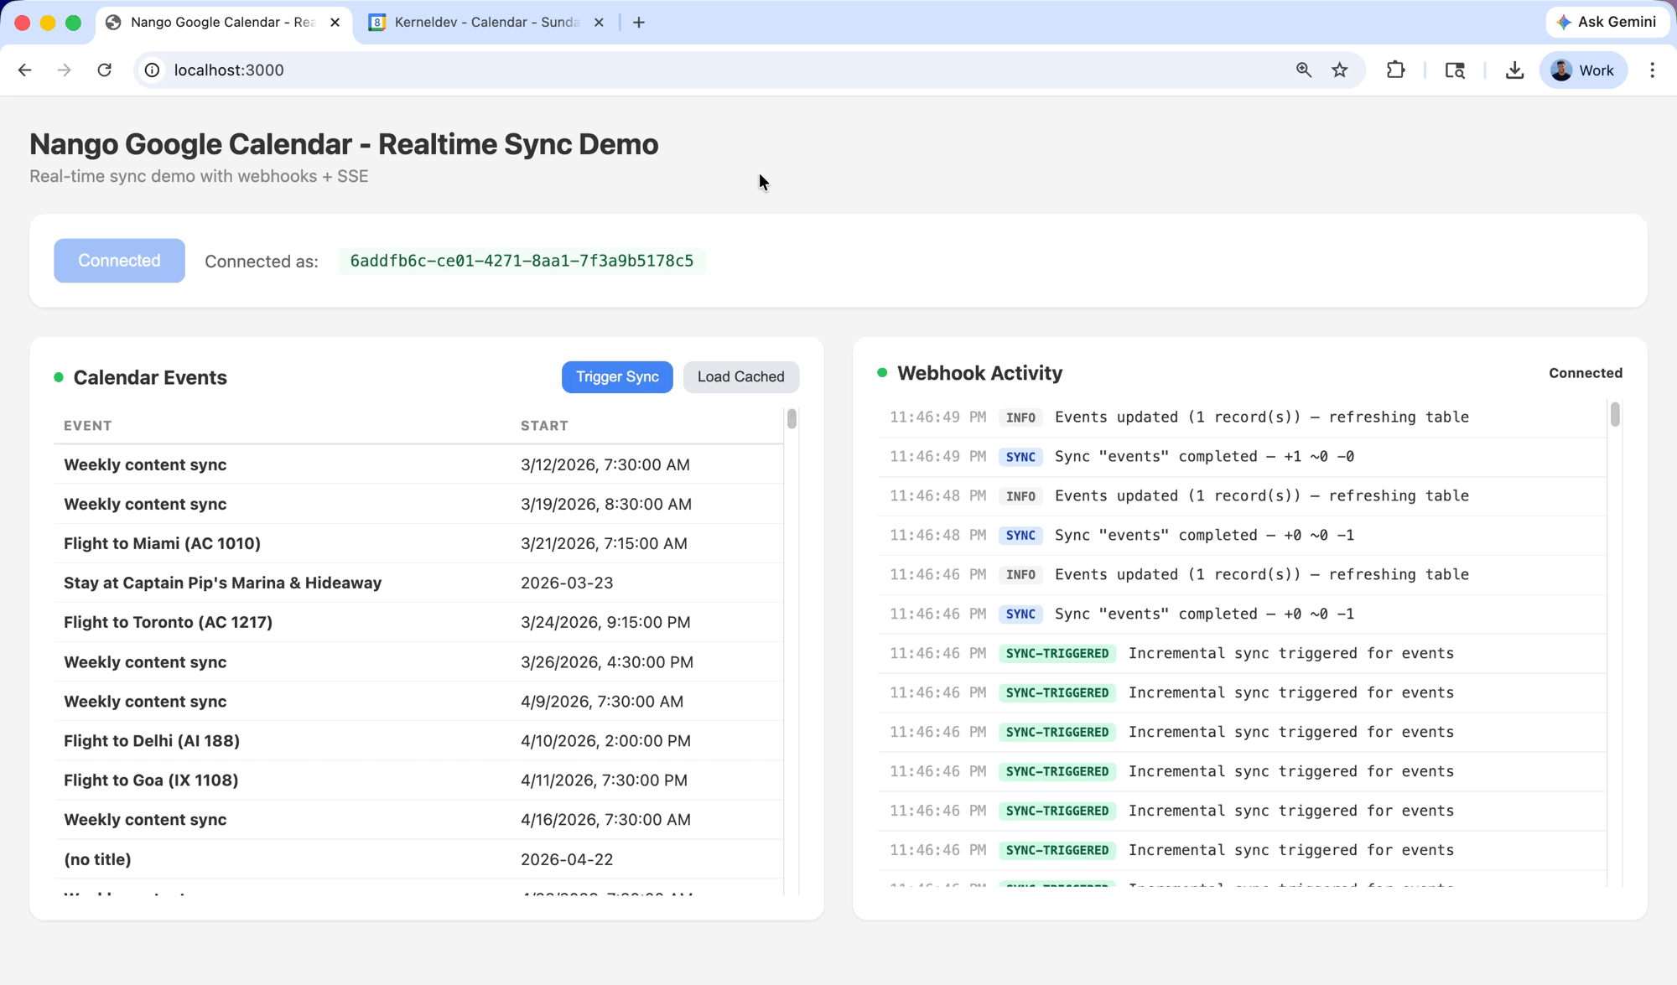Switch to the Kerneldev Calendar tab
Screen dimensions: 1677x985
[486, 23]
